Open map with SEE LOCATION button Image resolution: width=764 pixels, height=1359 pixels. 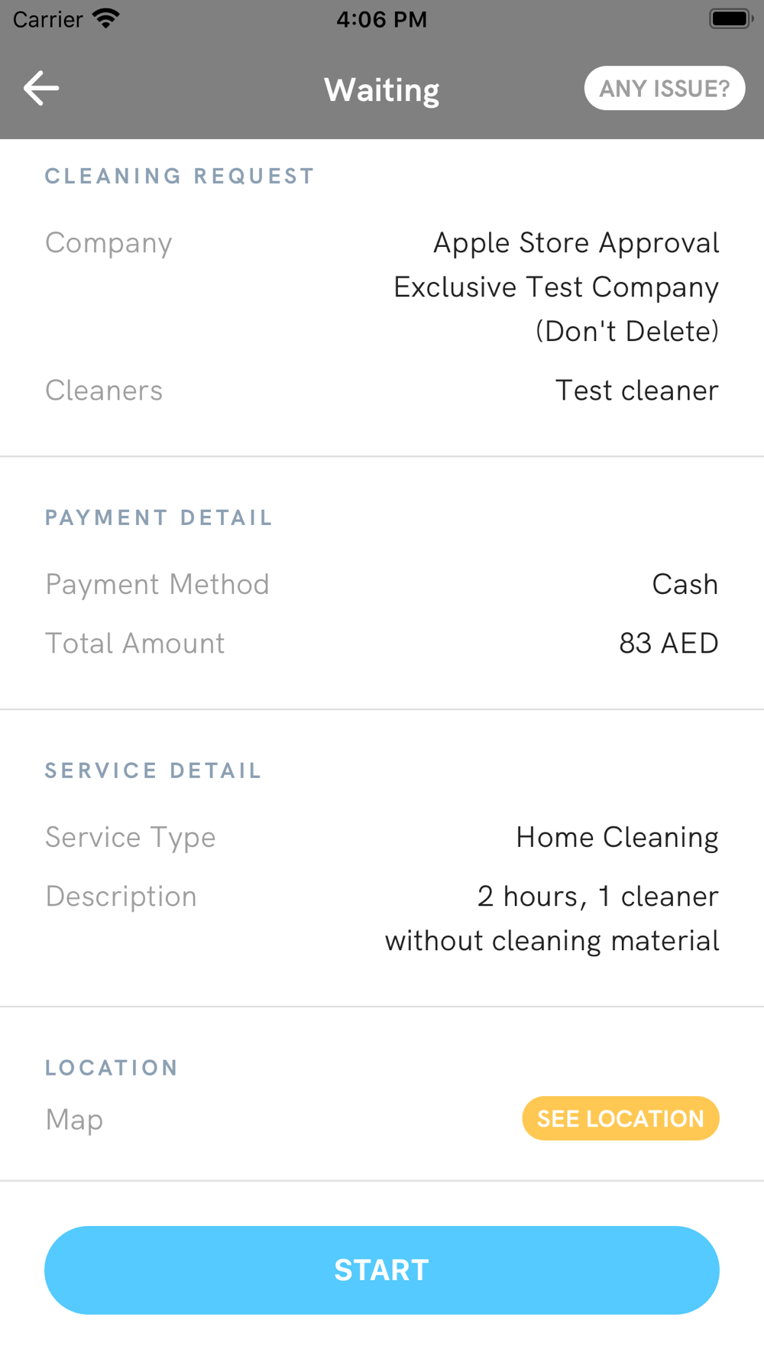tap(620, 1118)
